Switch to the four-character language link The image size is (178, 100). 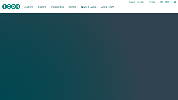click(x=167, y=2)
